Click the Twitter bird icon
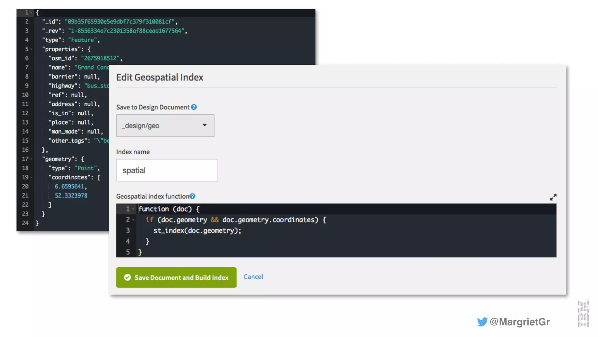Image resolution: width=599 pixels, height=337 pixels. pos(482,322)
